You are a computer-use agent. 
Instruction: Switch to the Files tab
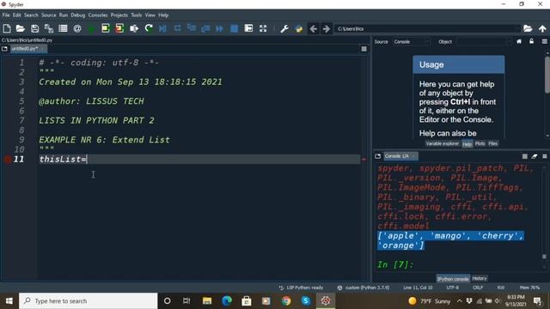coord(492,143)
